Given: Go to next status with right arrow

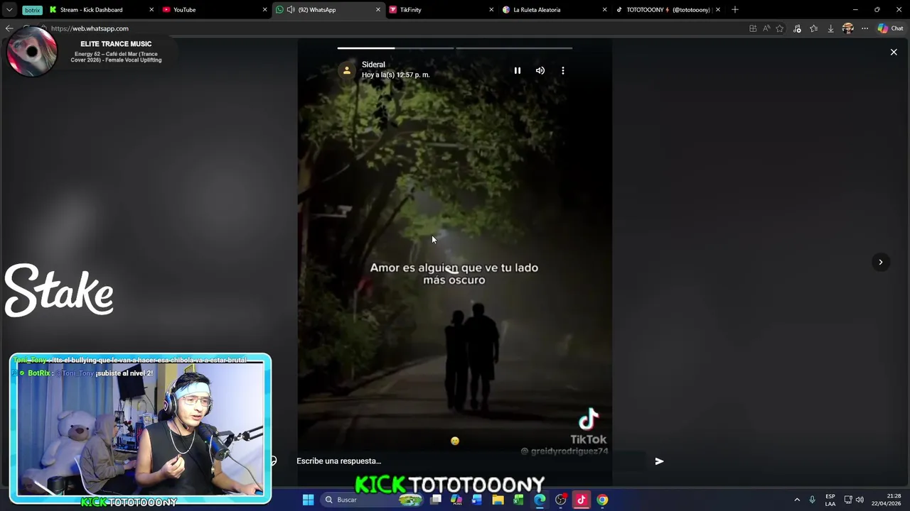Looking at the screenshot, I should pyautogui.click(x=880, y=262).
